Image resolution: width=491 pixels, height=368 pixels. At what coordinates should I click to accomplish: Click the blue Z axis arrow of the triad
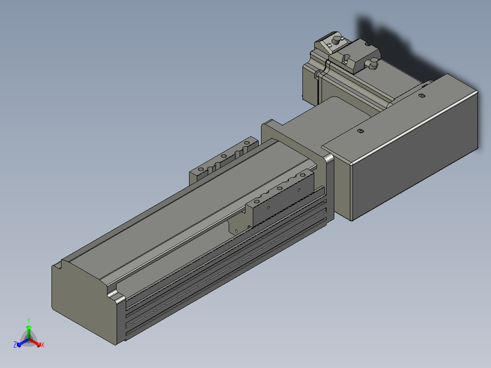point(23,342)
